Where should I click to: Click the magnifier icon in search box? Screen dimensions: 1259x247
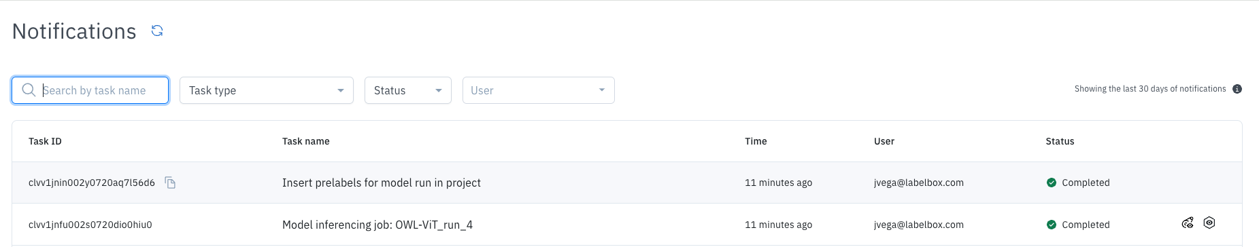29,90
